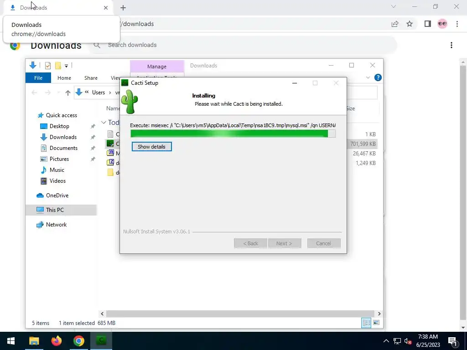Show hidden system tray icons
Image resolution: width=467 pixels, height=350 pixels.
386,341
